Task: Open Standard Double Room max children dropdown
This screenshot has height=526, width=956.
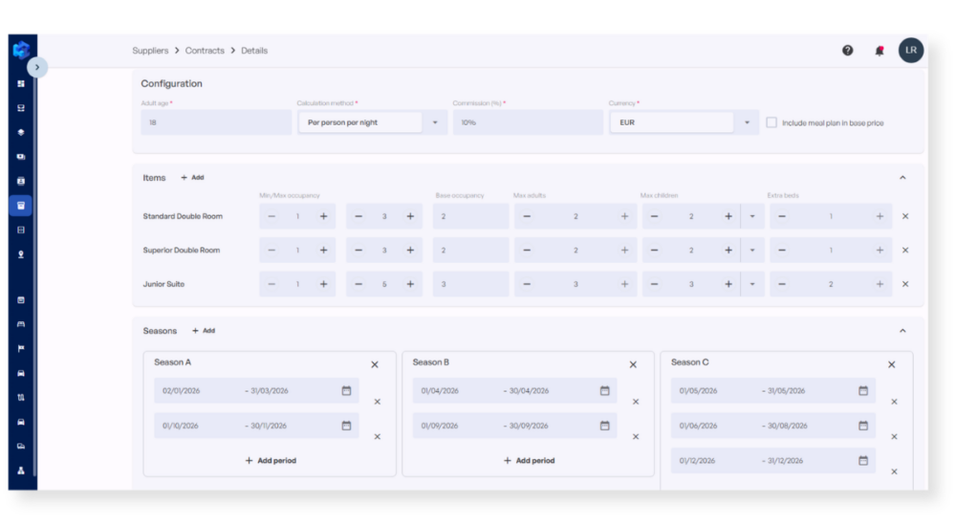Action: [752, 216]
